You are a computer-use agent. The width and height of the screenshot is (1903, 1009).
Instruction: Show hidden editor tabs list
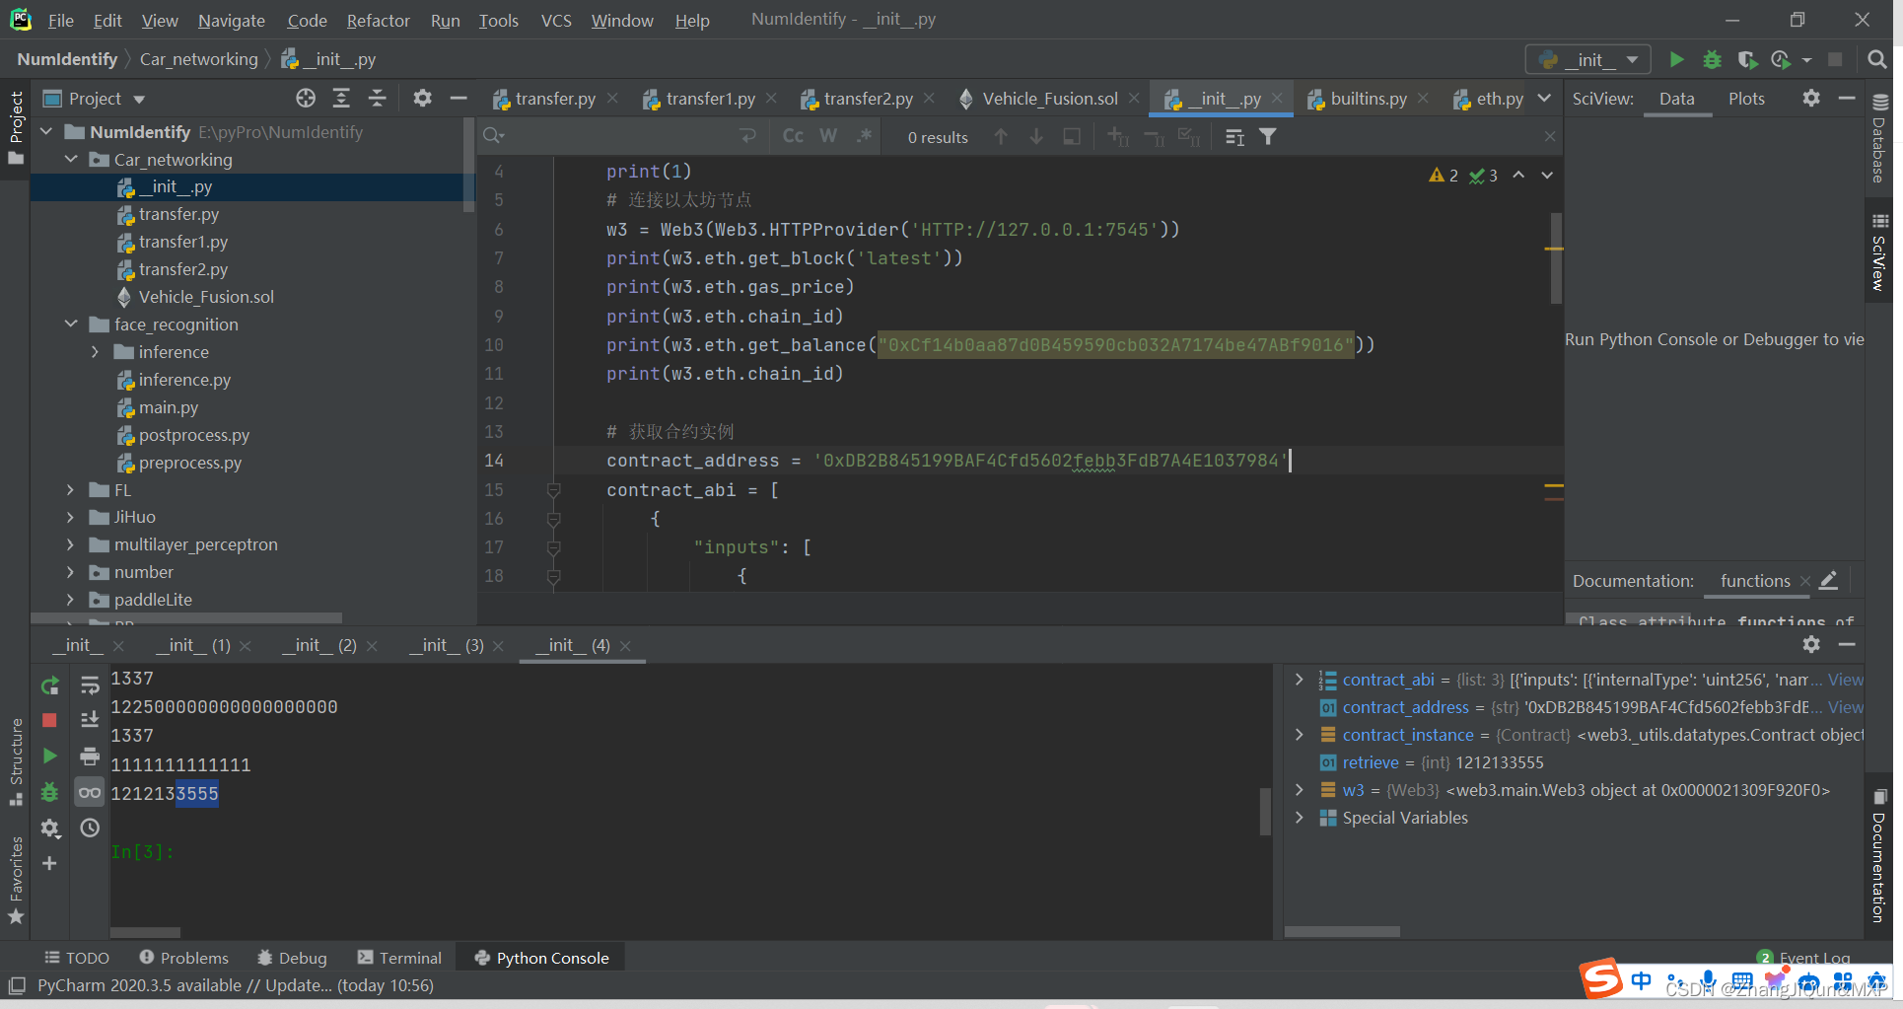click(x=1544, y=98)
